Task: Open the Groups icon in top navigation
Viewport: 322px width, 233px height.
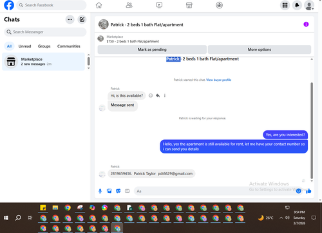Action: (x=219, y=5)
